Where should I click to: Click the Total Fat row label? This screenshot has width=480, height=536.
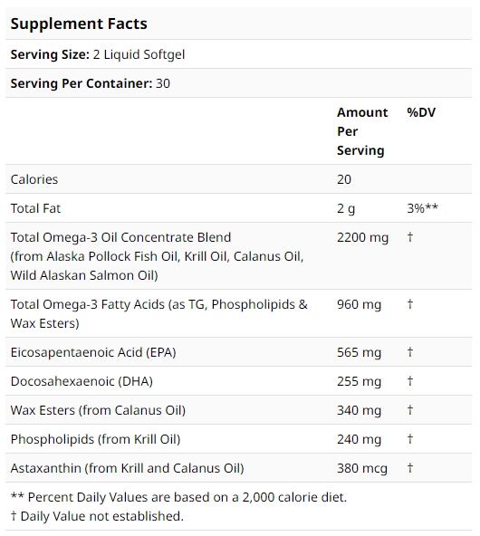tap(35, 208)
